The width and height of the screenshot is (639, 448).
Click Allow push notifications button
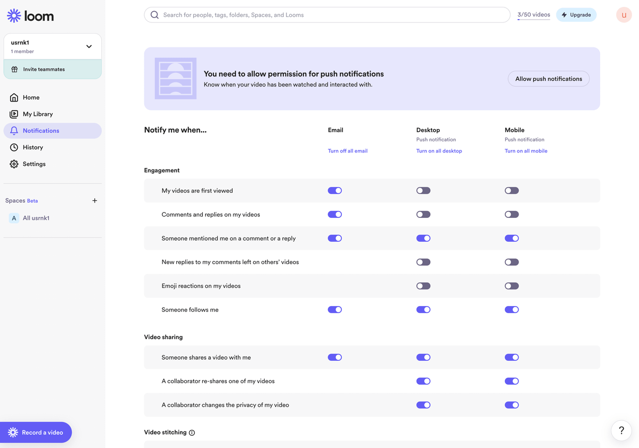(548, 79)
